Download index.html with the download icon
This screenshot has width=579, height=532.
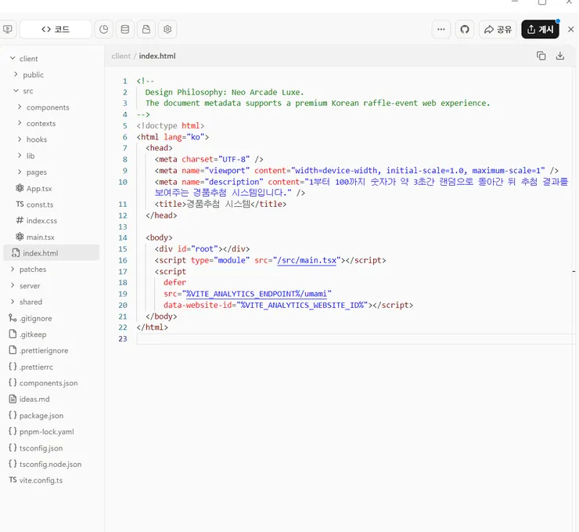coord(559,56)
